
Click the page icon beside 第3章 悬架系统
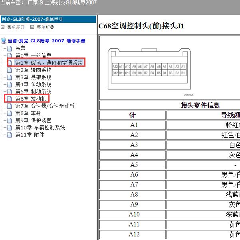tap(10, 77)
